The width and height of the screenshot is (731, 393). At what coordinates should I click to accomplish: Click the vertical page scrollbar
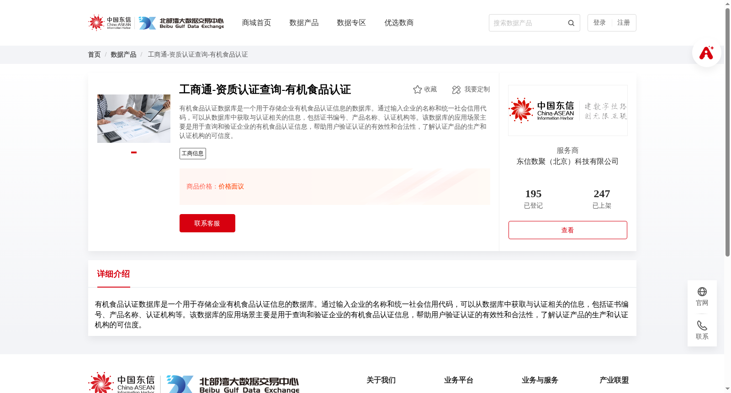727,132
